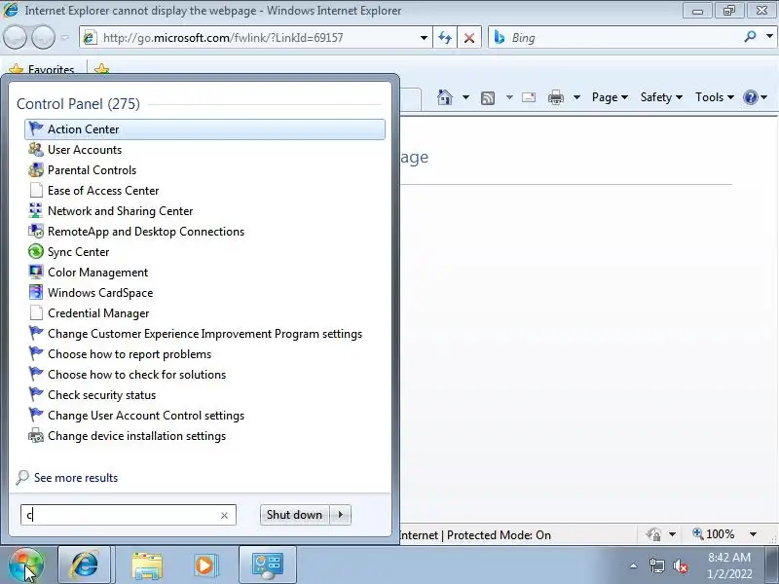The width and height of the screenshot is (779, 584).
Task: Click Control Panel taskbar icon
Action: tap(268, 566)
